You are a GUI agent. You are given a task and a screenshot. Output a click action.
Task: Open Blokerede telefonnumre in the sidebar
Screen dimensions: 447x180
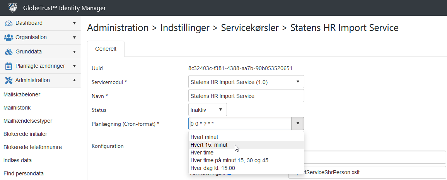tap(32, 147)
